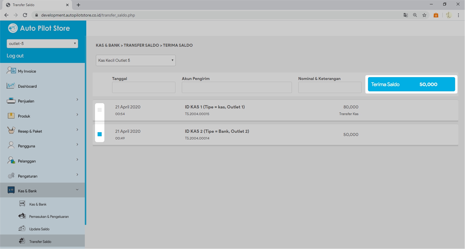Collapse the Kas & Bank menu section
This screenshot has height=249, width=465.
pos(42,190)
